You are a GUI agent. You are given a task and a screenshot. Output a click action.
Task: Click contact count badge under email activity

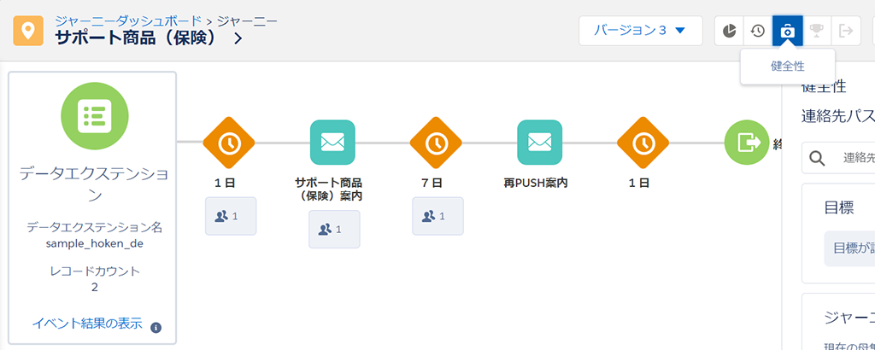click(334, 229)
